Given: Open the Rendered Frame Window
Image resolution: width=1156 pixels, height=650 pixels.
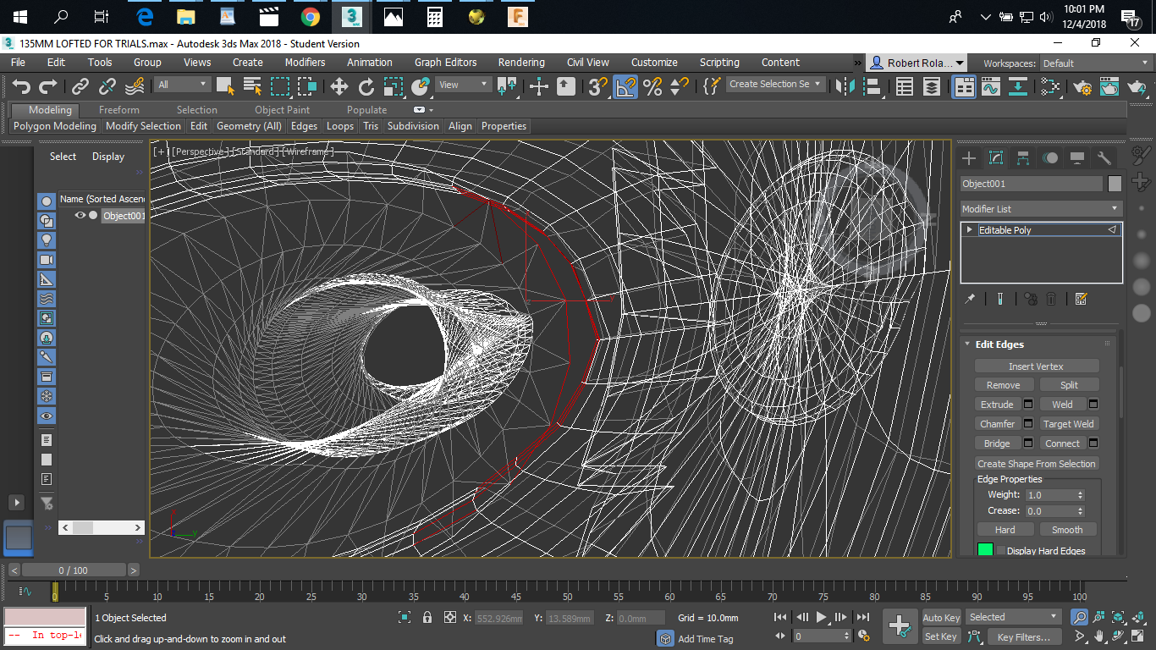Looking at the screenshot, I should point(1109,86).
